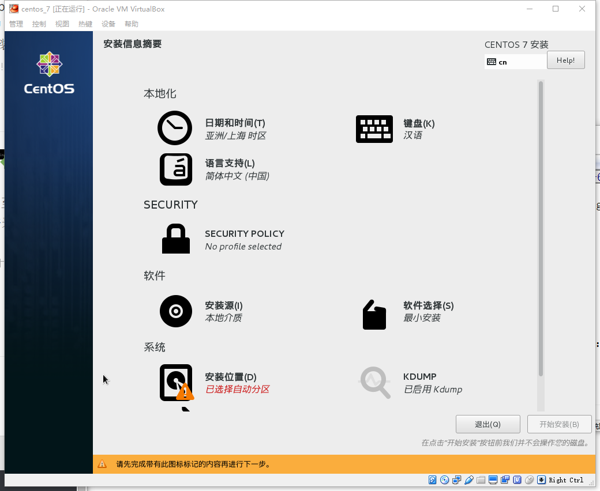Click the 软件 section heading

(155, 275)
